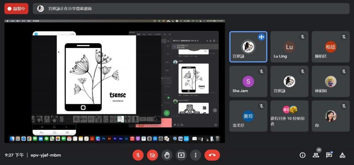
Task: Start presenting your screen
Action: 181,155
